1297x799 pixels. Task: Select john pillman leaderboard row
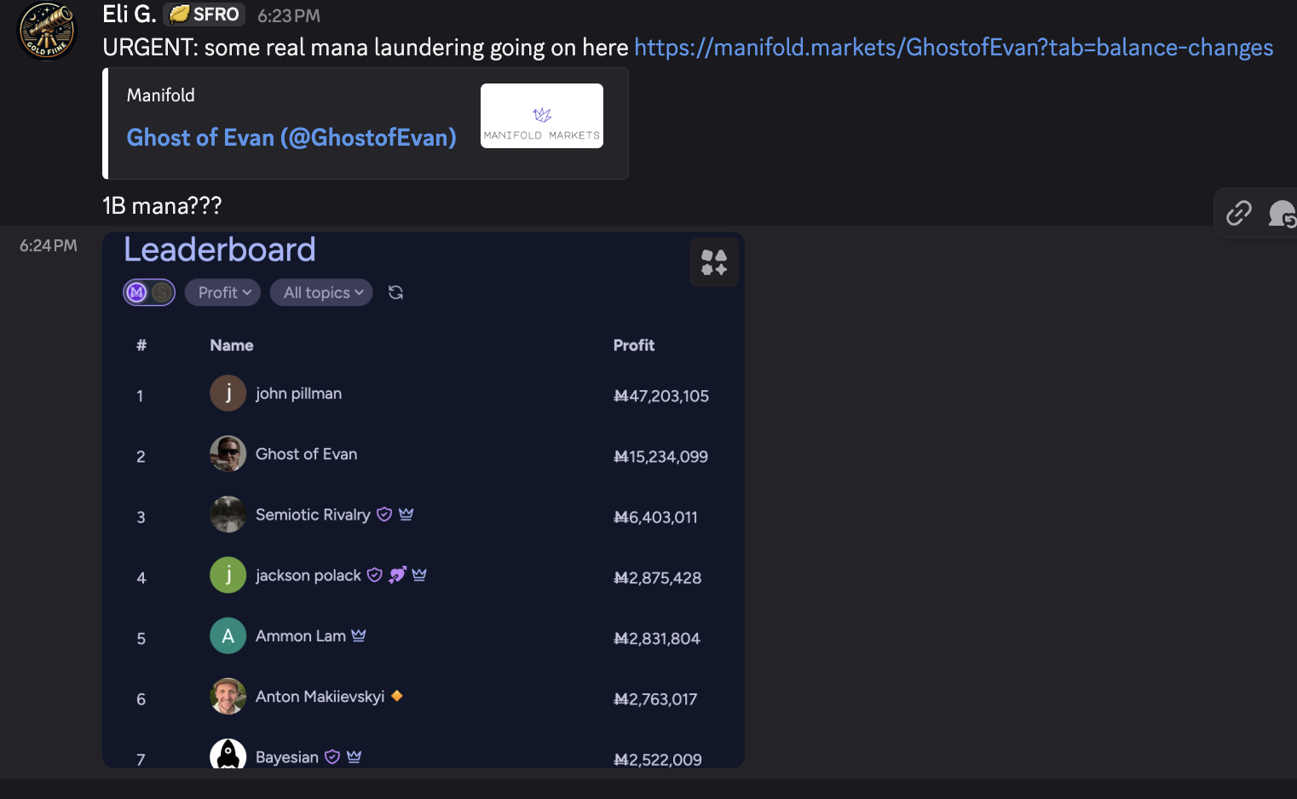[424, 394]
